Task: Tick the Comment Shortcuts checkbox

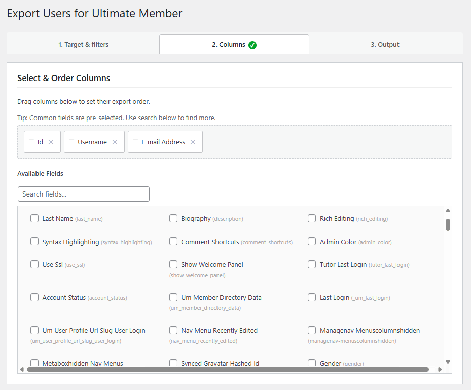Action: tap(173, 241)
